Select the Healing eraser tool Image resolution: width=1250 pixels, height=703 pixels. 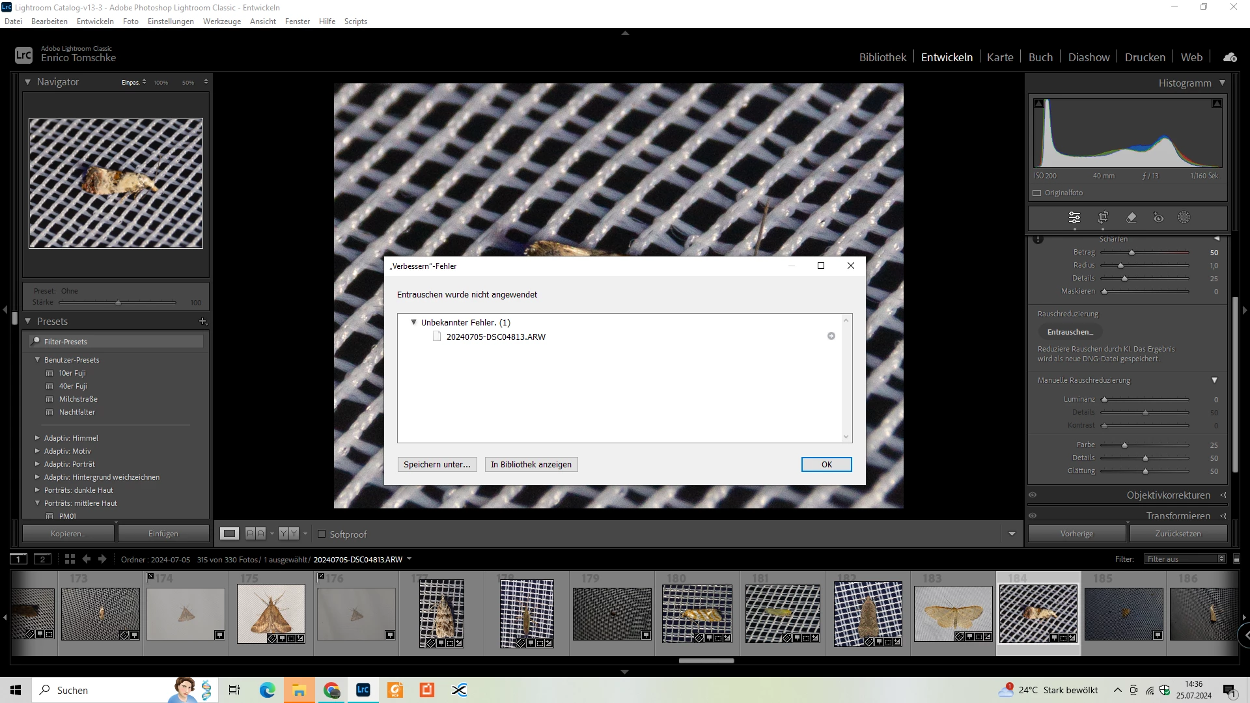point(1131,217)
